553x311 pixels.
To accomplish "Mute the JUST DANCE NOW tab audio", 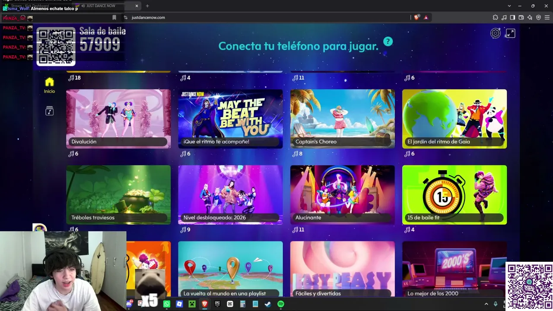I will click(83, 6).
